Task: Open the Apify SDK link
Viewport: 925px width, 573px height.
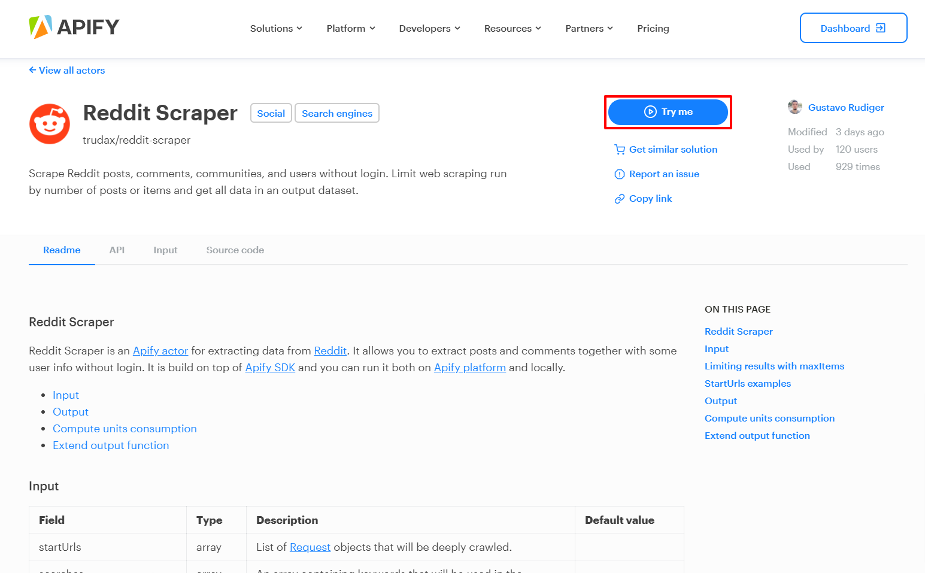Action: tap(270, 368)
